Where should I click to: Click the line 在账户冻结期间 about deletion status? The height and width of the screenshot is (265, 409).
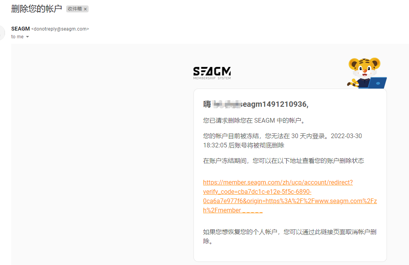(284, 161)
